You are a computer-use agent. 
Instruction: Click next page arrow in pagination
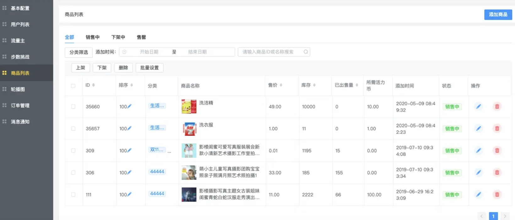(x=505, y=216)
